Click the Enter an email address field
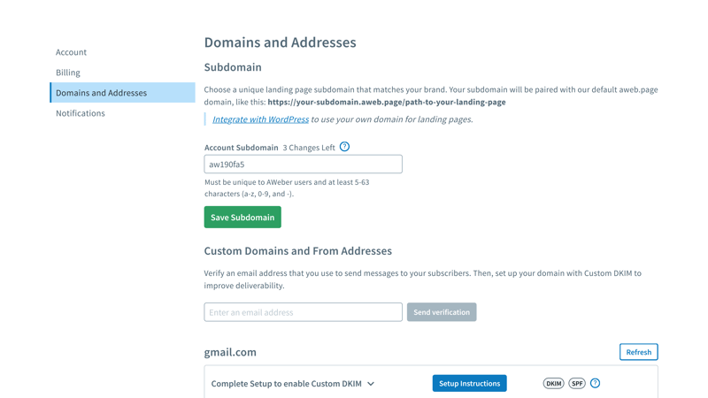The image size is (708, 398). pyautogui.click(x=303, y=312)
